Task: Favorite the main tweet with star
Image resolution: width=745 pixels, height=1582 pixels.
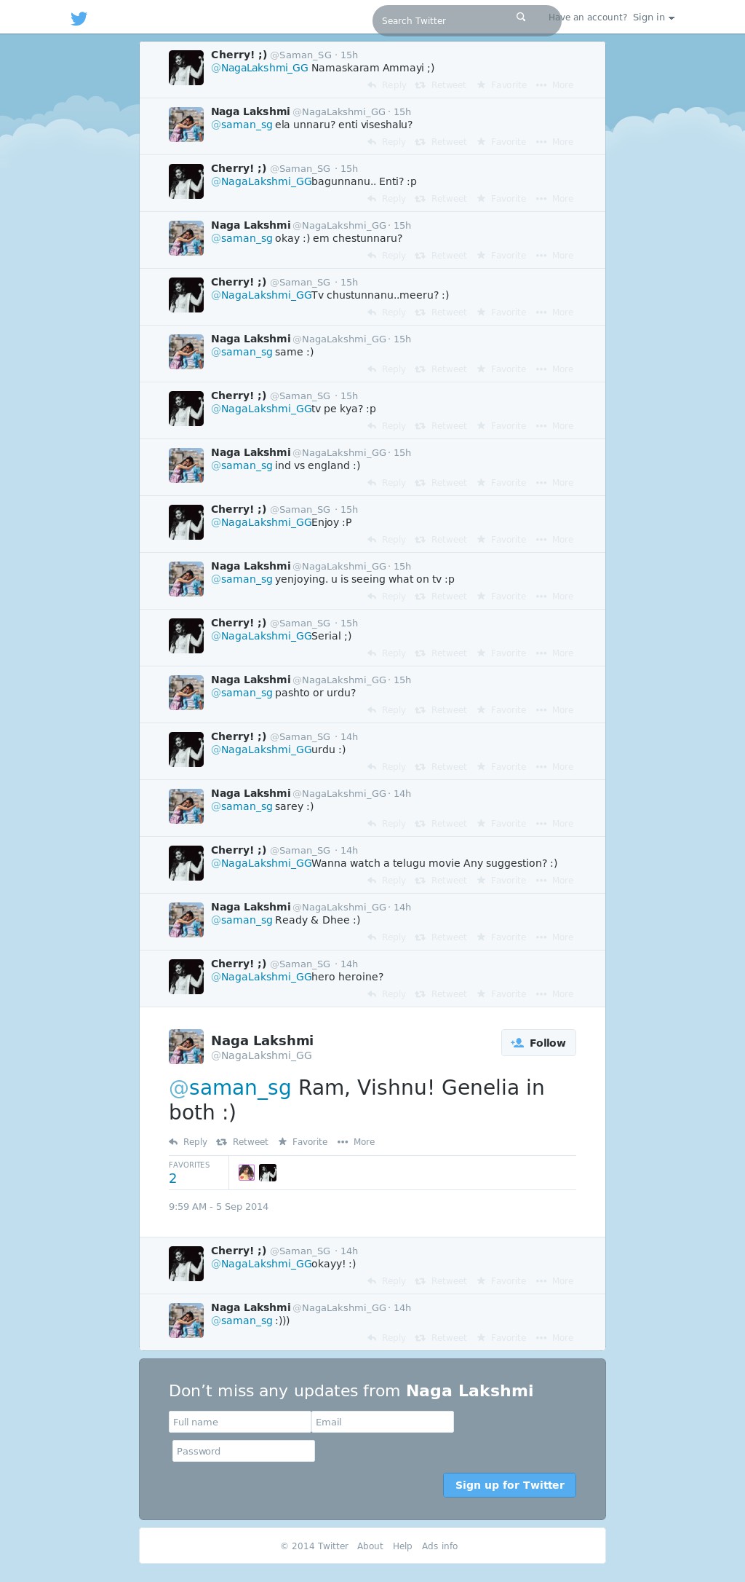Action: [x=303, y=1141]
